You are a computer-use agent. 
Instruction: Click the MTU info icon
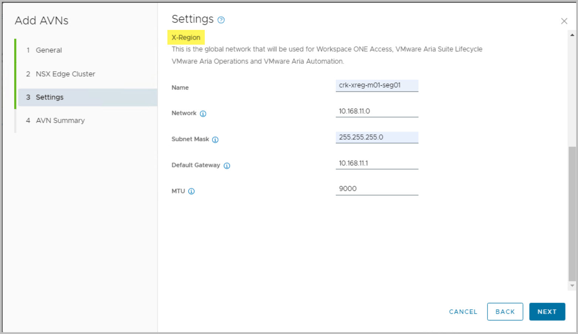[191, 191]
